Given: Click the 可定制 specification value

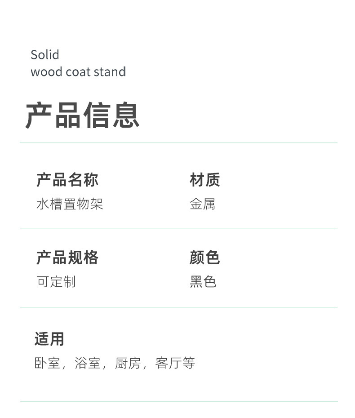Looking at the screenshot, I should coord(56,282).
